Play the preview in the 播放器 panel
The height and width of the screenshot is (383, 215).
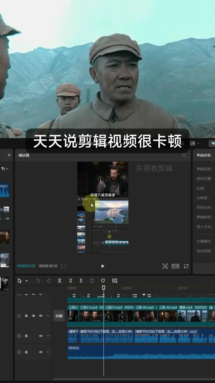[x=103, y=266]
